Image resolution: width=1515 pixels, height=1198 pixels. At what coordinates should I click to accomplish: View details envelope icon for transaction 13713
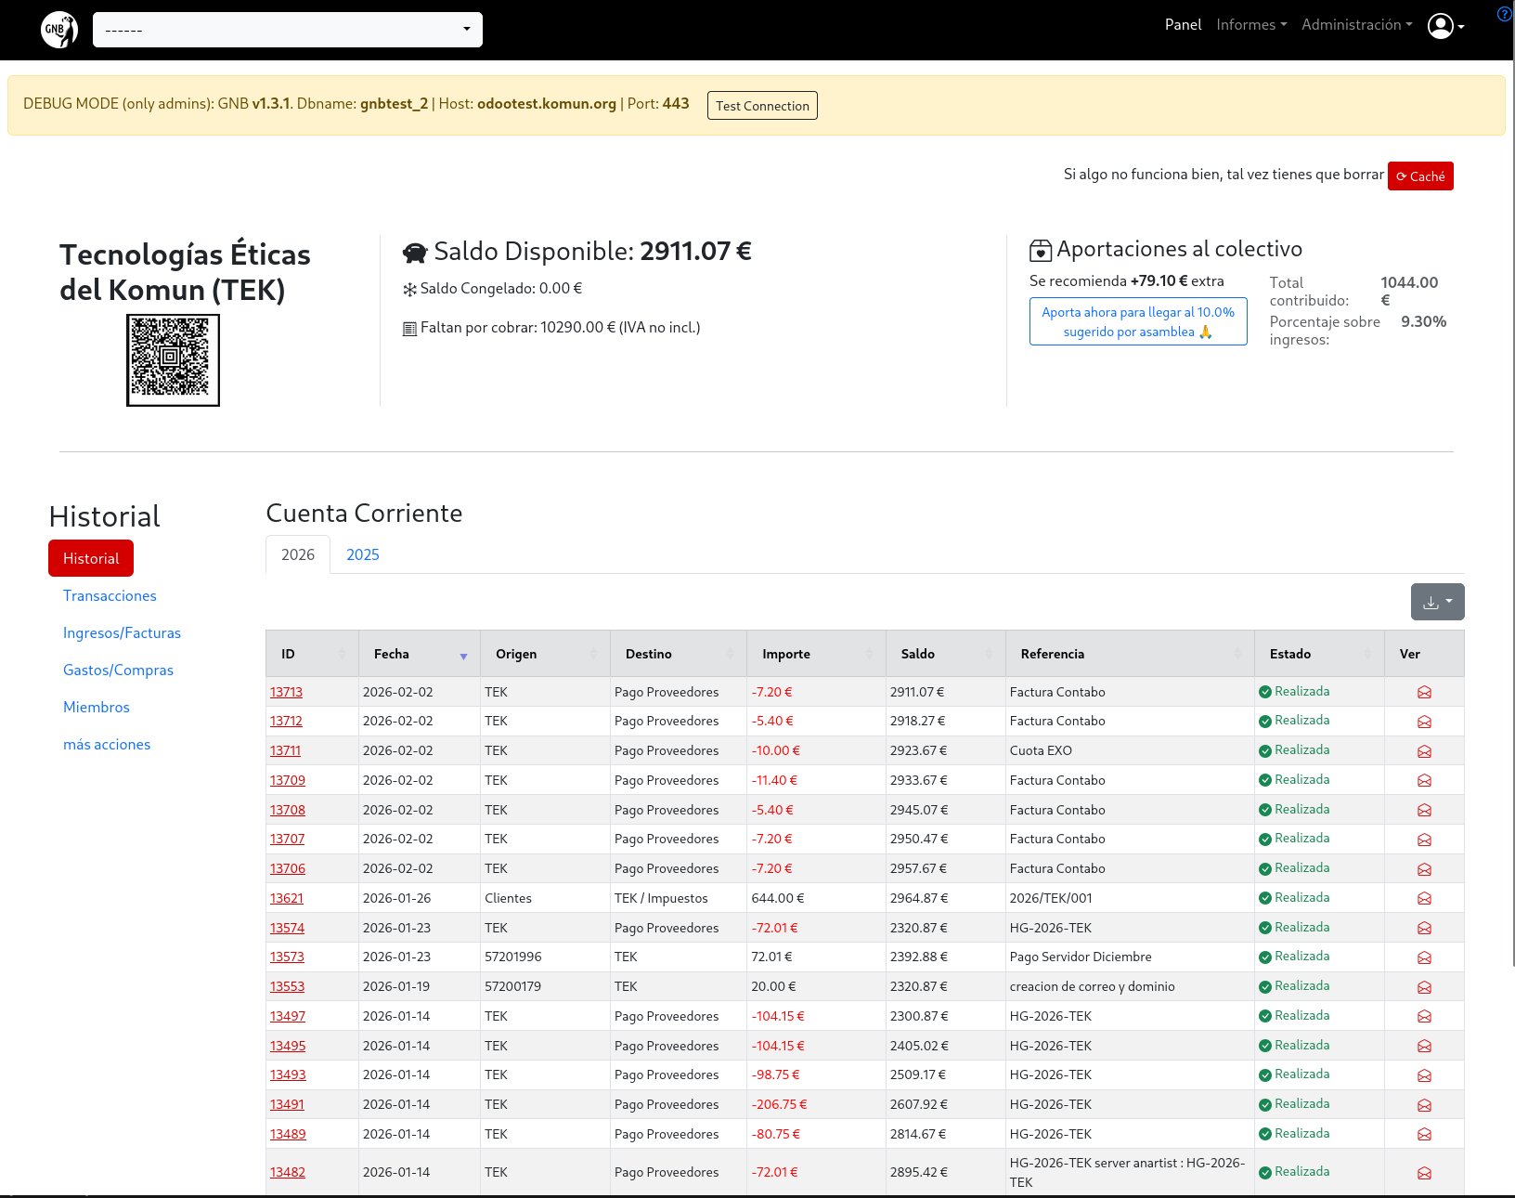[x=1424, y=692]
